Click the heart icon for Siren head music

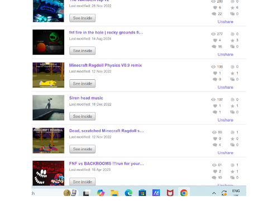tap(215, 106)
